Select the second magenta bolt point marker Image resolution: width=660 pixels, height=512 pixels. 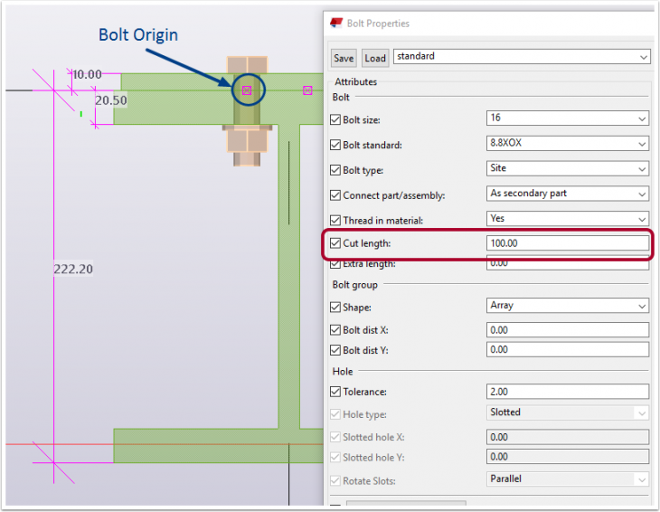pyautogui.click(x=307, y=90)
